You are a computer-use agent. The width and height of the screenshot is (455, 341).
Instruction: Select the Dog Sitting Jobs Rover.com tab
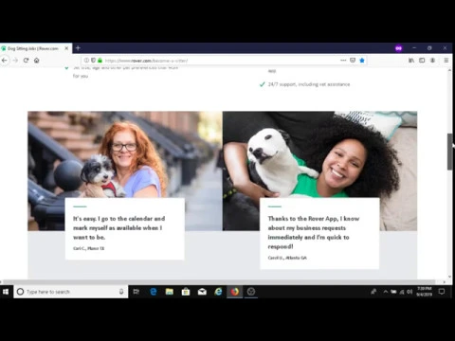(33, 48)
